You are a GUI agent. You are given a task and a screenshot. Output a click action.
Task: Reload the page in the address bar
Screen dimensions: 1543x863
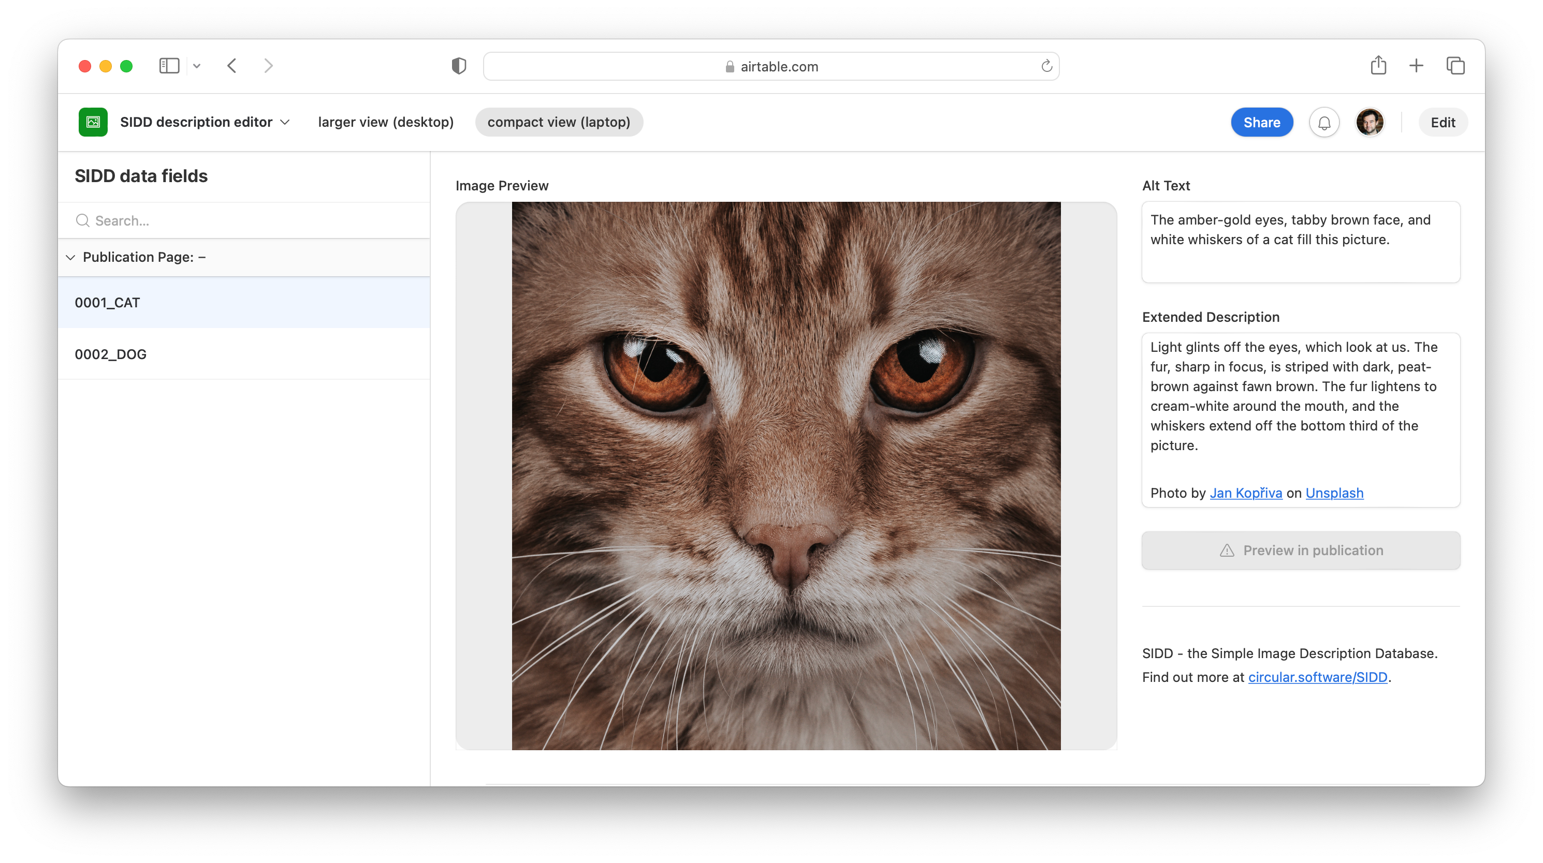pos(1046,66)
